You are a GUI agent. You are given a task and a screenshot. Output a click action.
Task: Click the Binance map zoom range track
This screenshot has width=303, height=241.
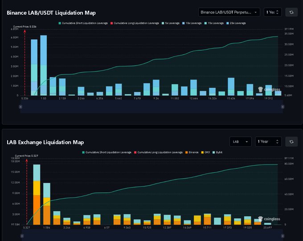151,106
